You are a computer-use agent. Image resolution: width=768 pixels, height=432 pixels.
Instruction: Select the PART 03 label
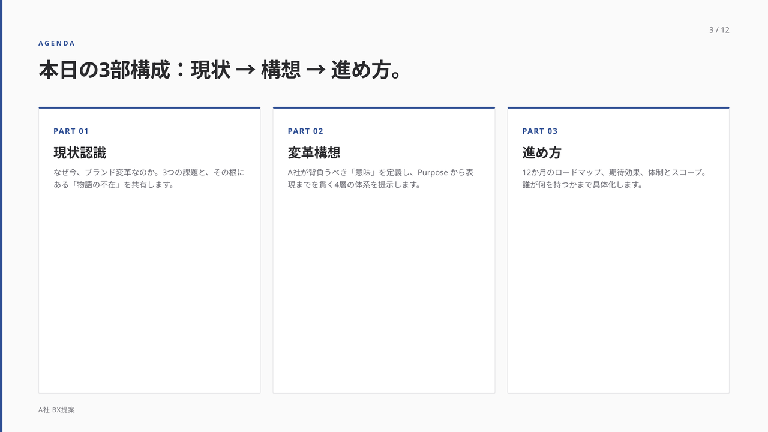pos(540,131)
